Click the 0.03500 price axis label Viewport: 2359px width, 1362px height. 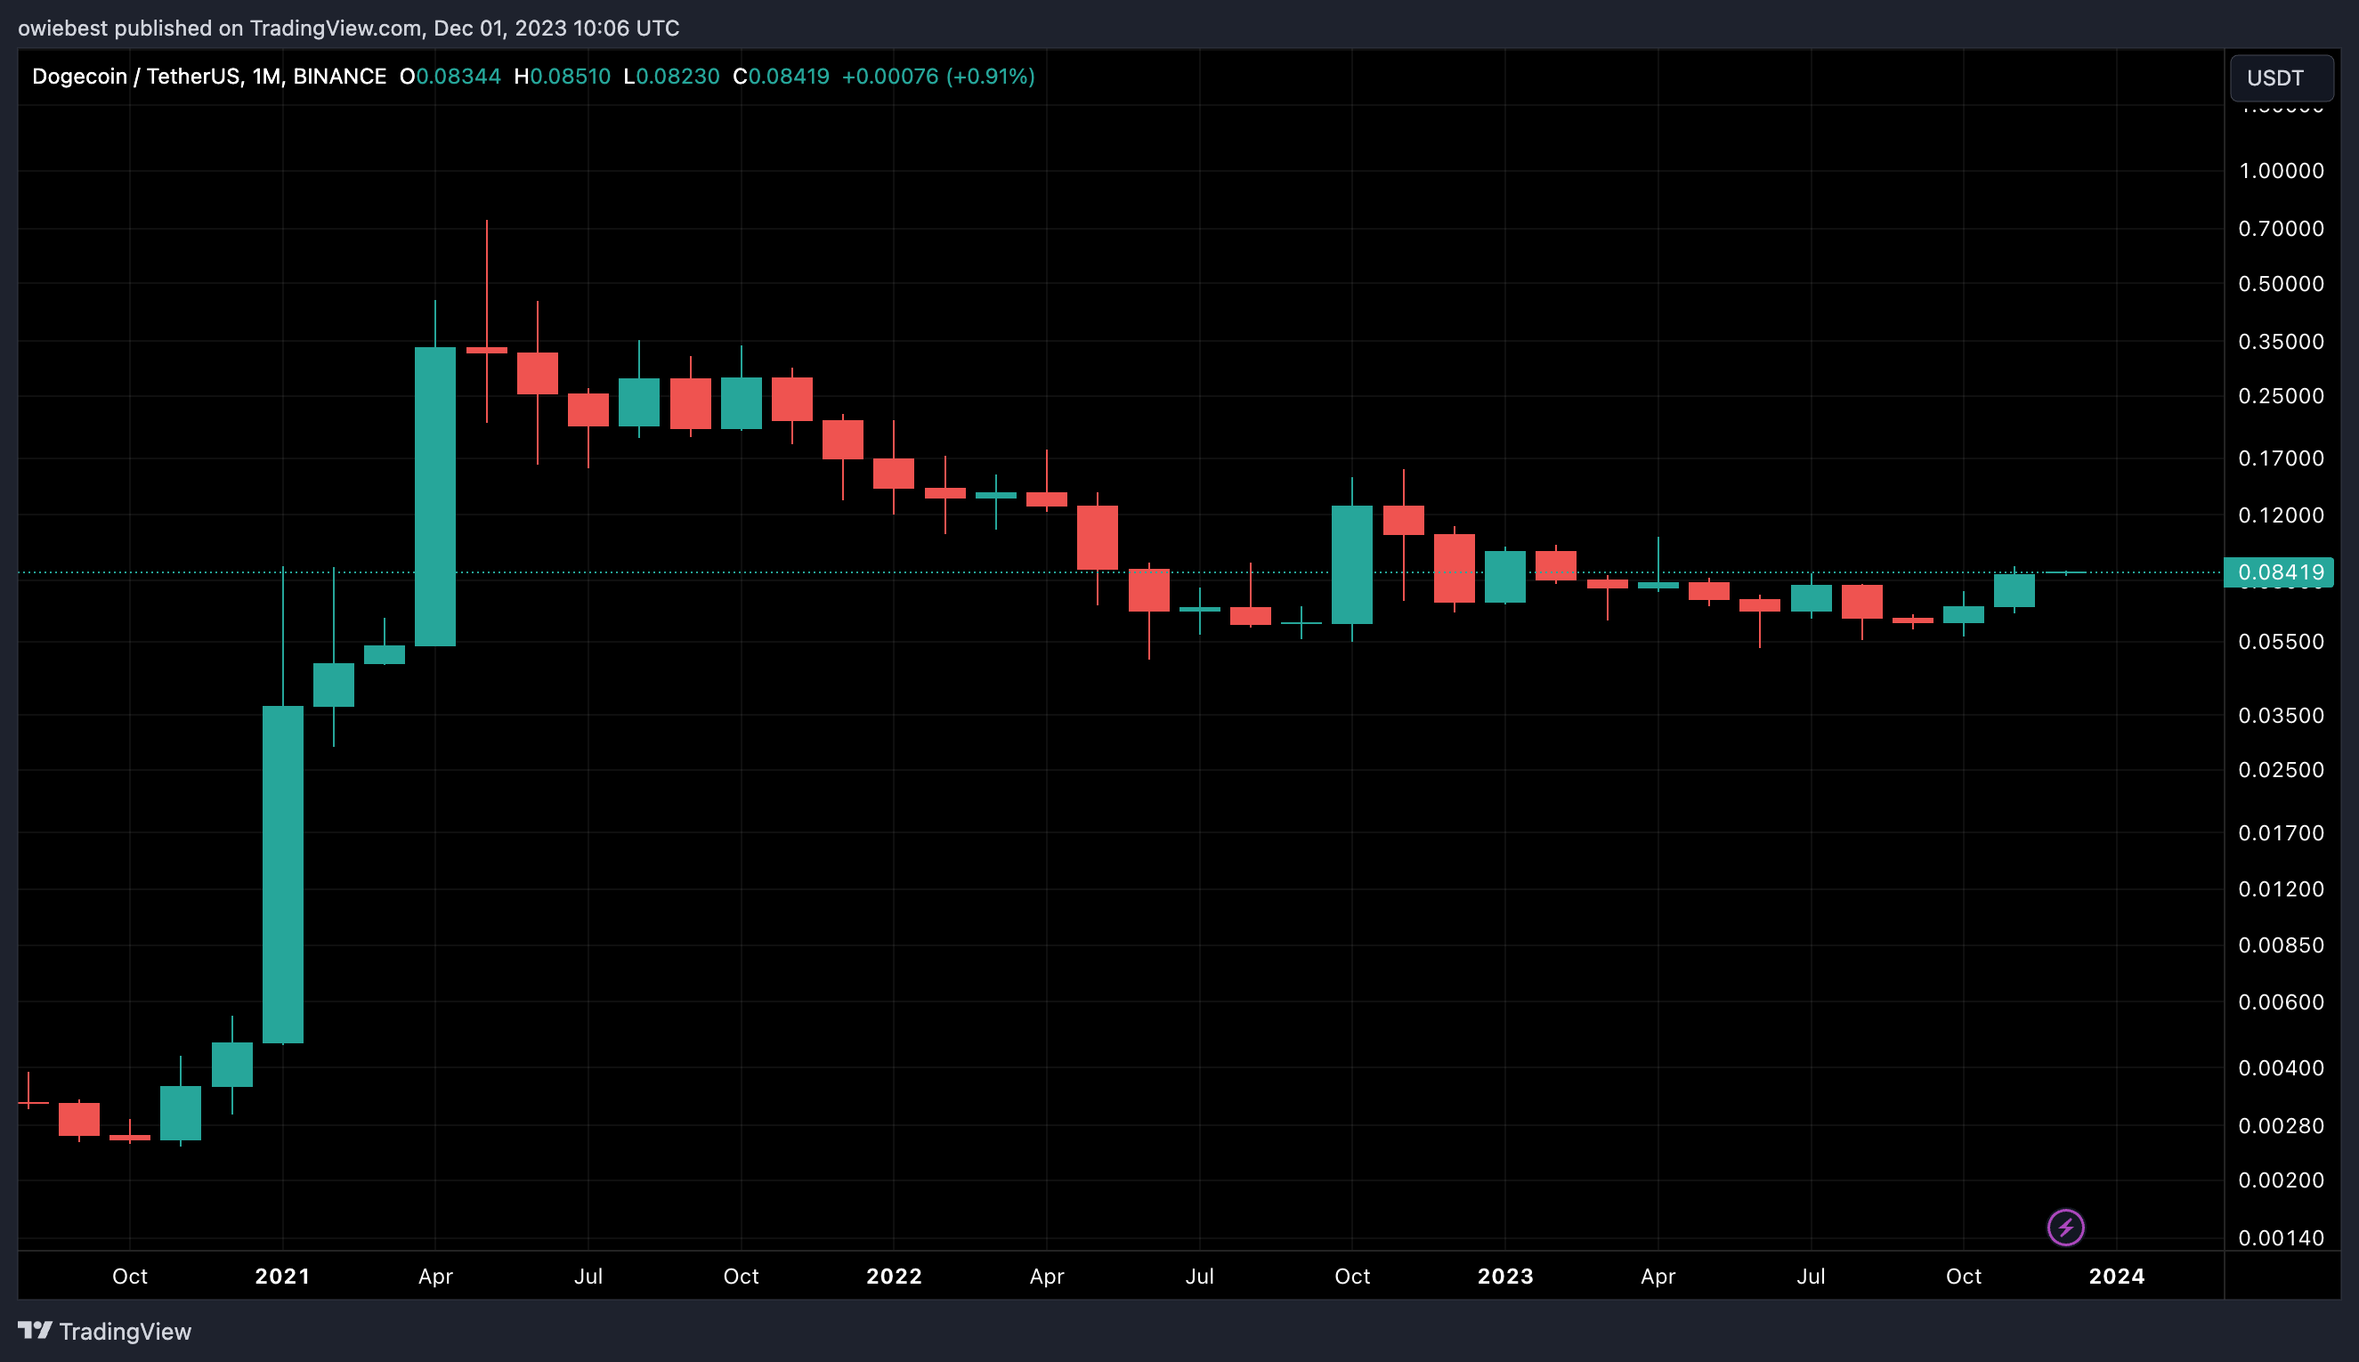tap(2281, 716)
